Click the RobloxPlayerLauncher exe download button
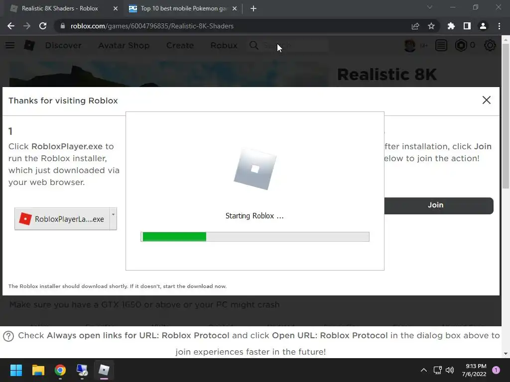The image size is (510, 382). coord(62,219)
